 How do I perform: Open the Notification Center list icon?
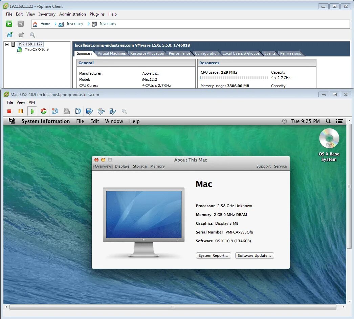point(339,121)
